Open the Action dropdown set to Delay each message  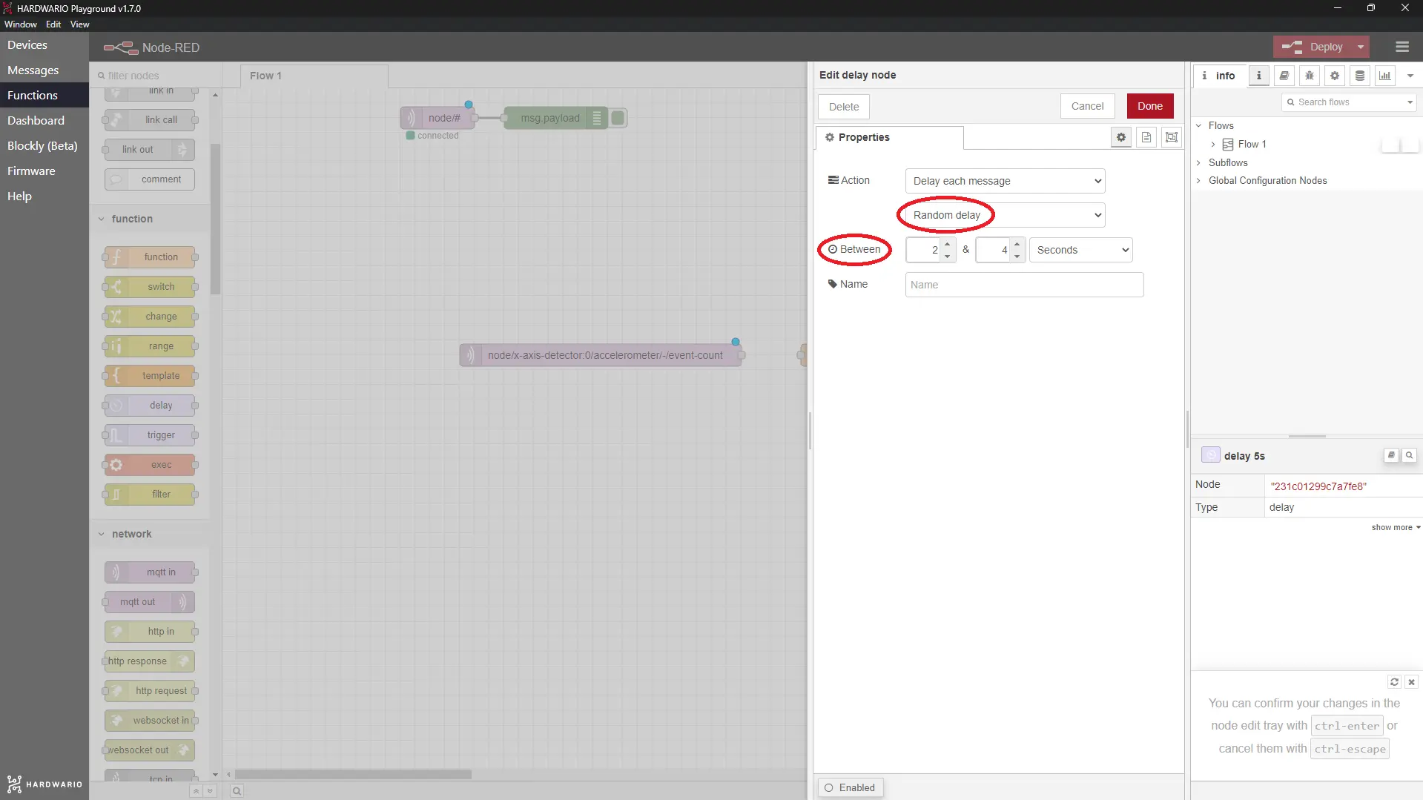(x=1005, y=181)
